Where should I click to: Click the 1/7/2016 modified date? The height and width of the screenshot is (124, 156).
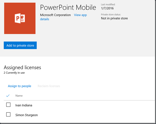pos(107,8)
